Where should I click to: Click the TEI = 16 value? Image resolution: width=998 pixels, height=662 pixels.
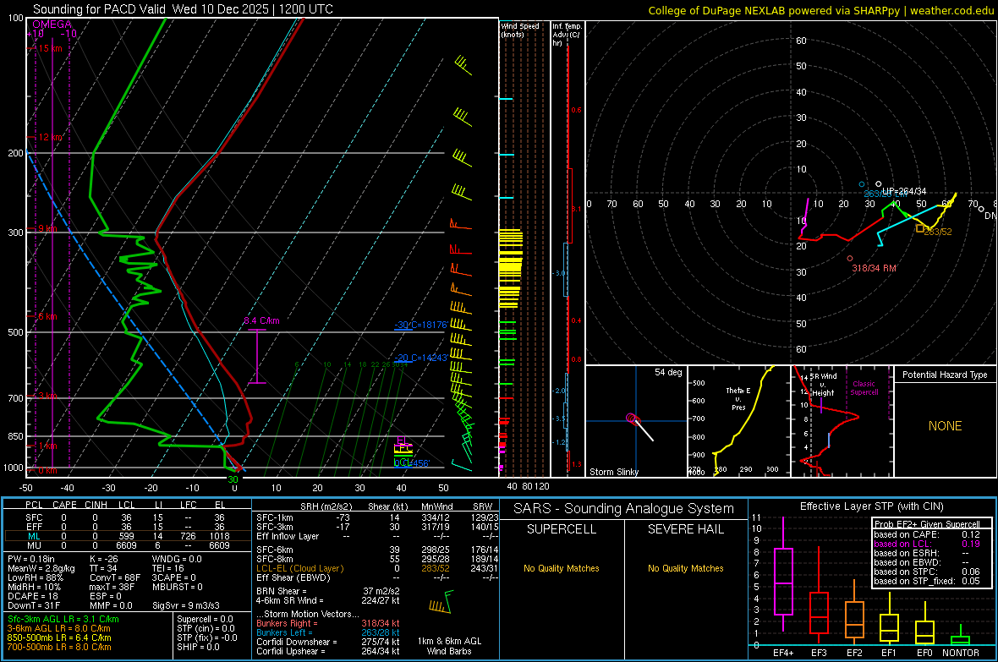(x=168, y=568)
